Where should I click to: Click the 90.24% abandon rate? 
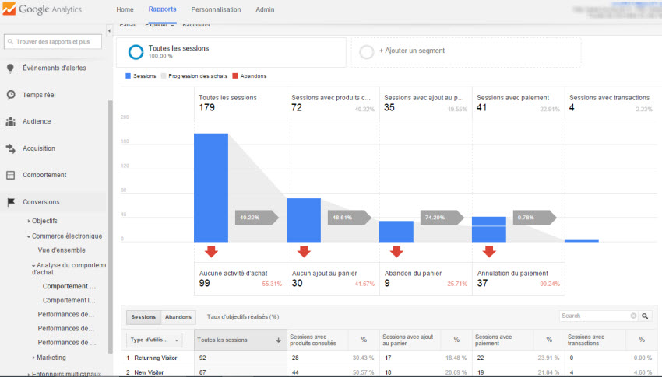click(x=550, y=284)
